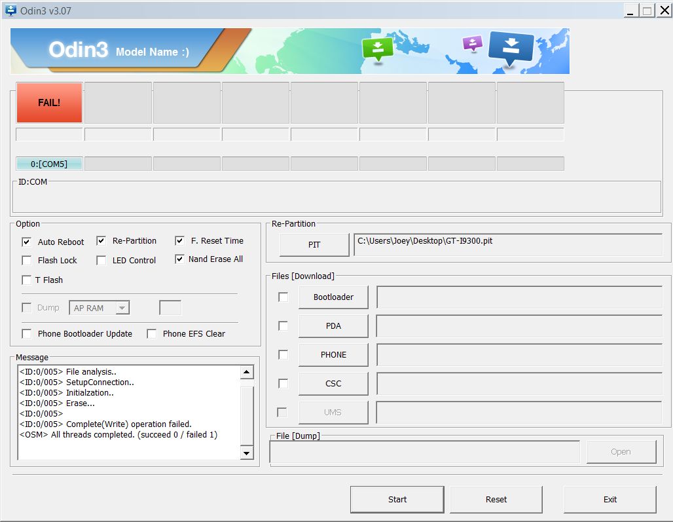Click the Reset button
The height and width of the screenshot is (522, 673).
496,499
